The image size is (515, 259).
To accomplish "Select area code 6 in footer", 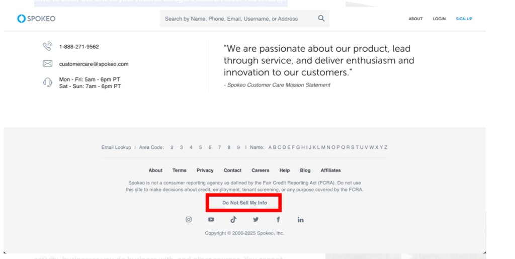I will 210,147.
